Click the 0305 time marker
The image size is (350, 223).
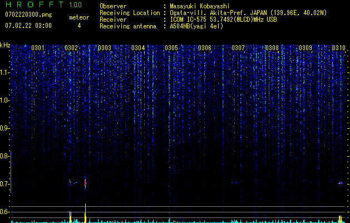171,47
